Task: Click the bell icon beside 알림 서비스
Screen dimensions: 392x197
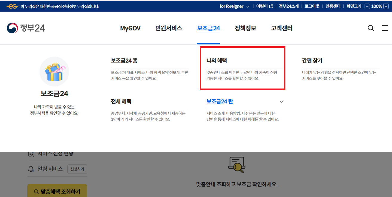Action: pos(31,169)
